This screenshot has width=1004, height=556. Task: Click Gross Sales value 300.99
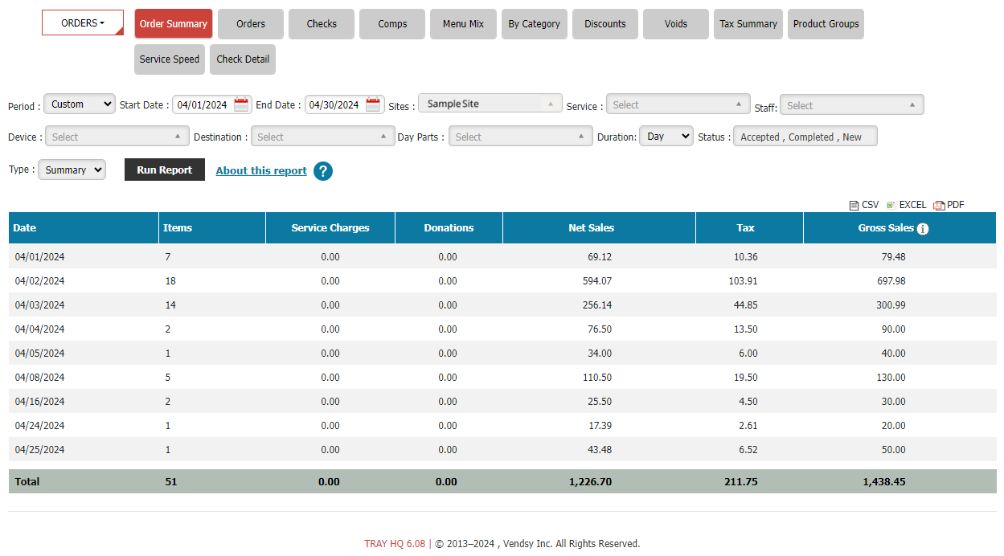(891, 305)
